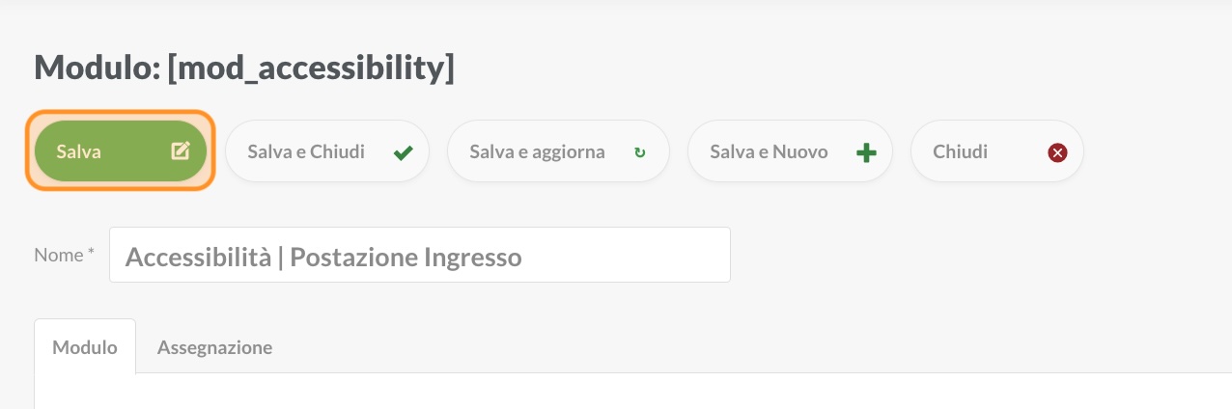Open the Assegnazione tab
Screen dimensions: 1232x409
coord(214,347)
